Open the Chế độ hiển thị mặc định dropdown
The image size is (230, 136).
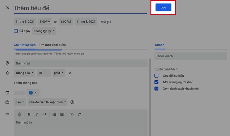pyautogui.click(x=48, y=102)
